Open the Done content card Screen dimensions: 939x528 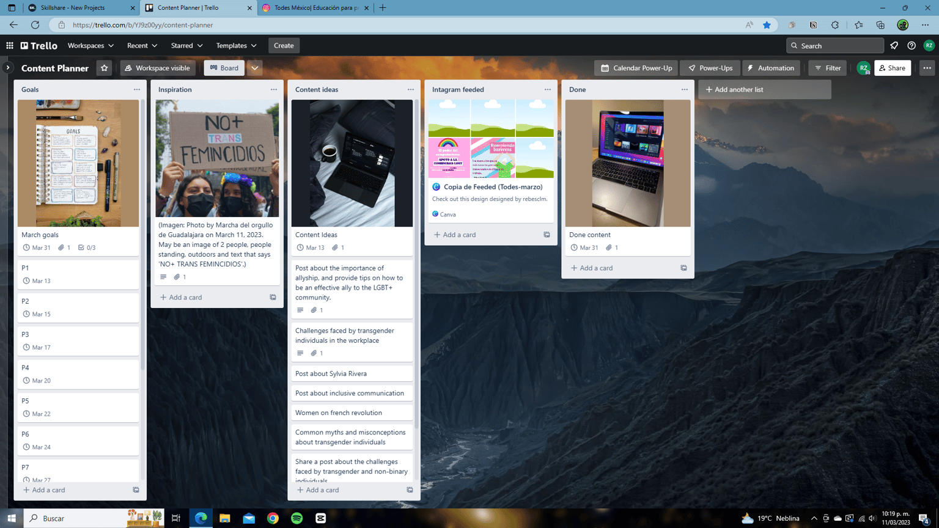(628, 178)
